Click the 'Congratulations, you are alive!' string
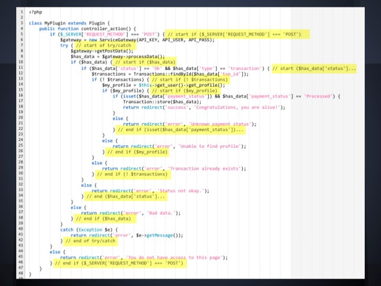 [x=237, y=107]
